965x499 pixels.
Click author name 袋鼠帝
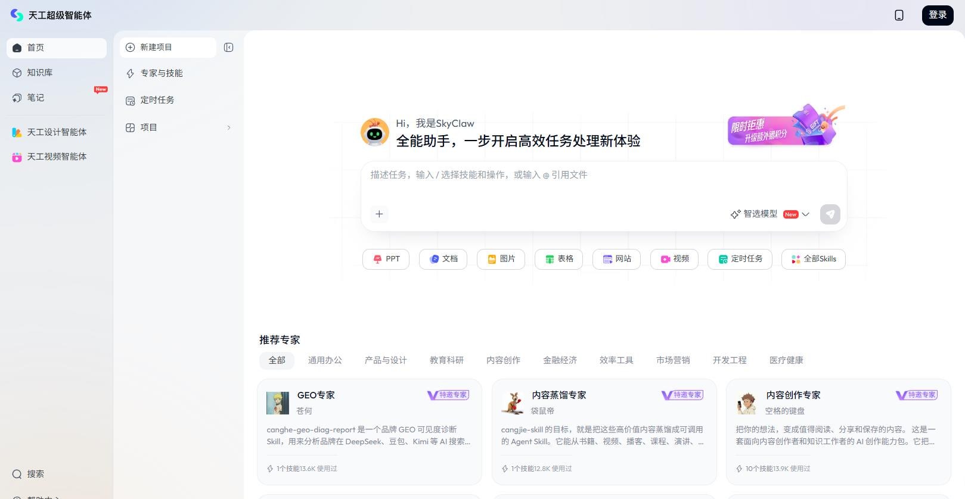(542, 411)
